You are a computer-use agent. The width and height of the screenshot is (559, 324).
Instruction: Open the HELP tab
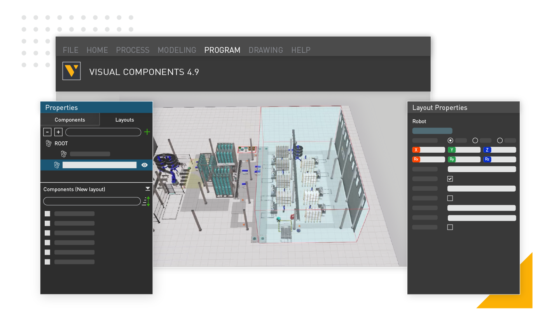coord(301,50)
